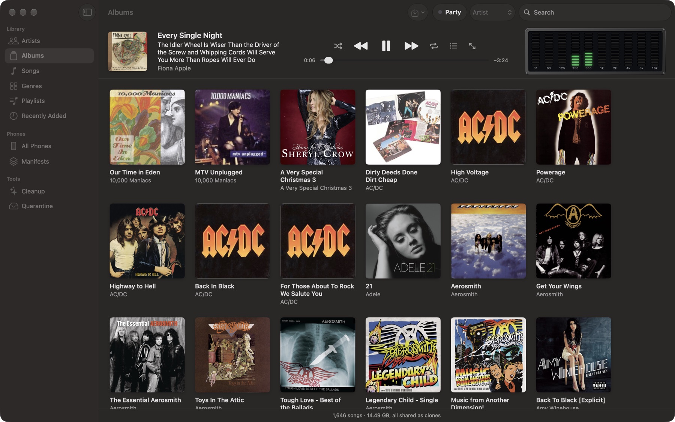Toggle the sidebar visibility button
This screenshot has height=422, width=675.
click(87, 12)
